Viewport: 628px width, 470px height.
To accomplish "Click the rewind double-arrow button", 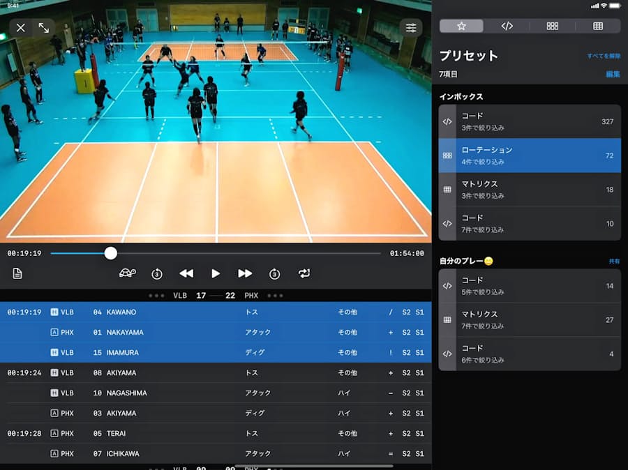I will [x=186, y=273].
